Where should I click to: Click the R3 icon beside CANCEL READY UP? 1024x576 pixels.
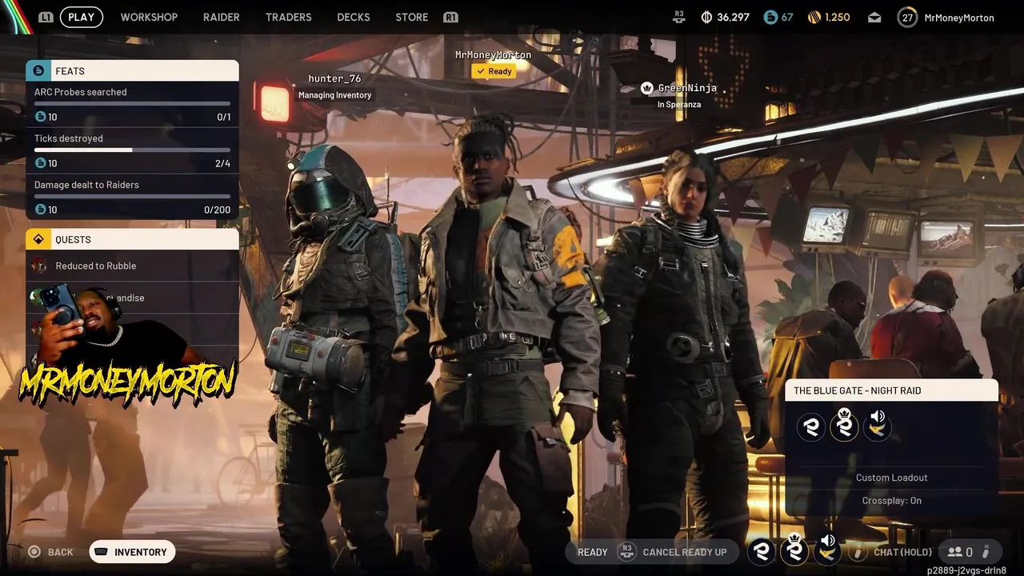(626, 552)
